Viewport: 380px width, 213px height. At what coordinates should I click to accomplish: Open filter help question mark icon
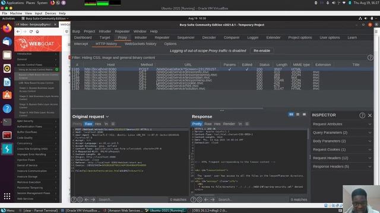370,57
